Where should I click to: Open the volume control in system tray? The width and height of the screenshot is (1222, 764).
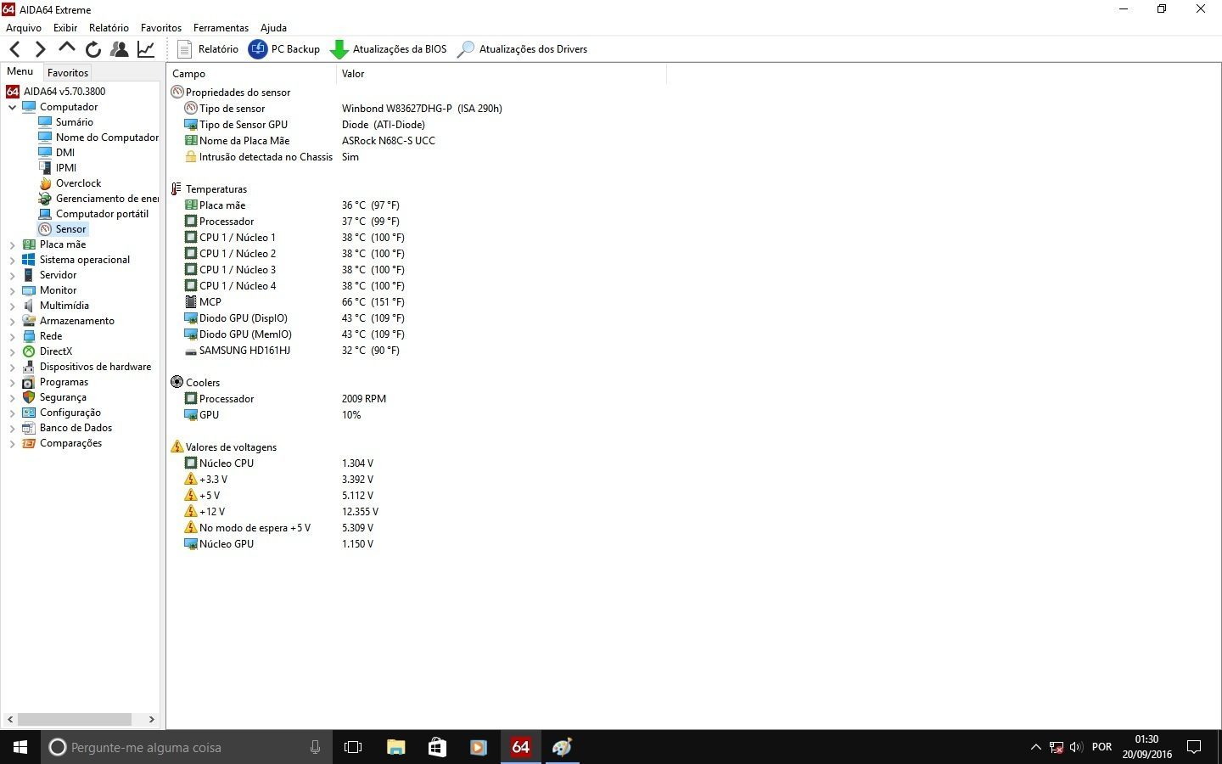(1076, 747)
